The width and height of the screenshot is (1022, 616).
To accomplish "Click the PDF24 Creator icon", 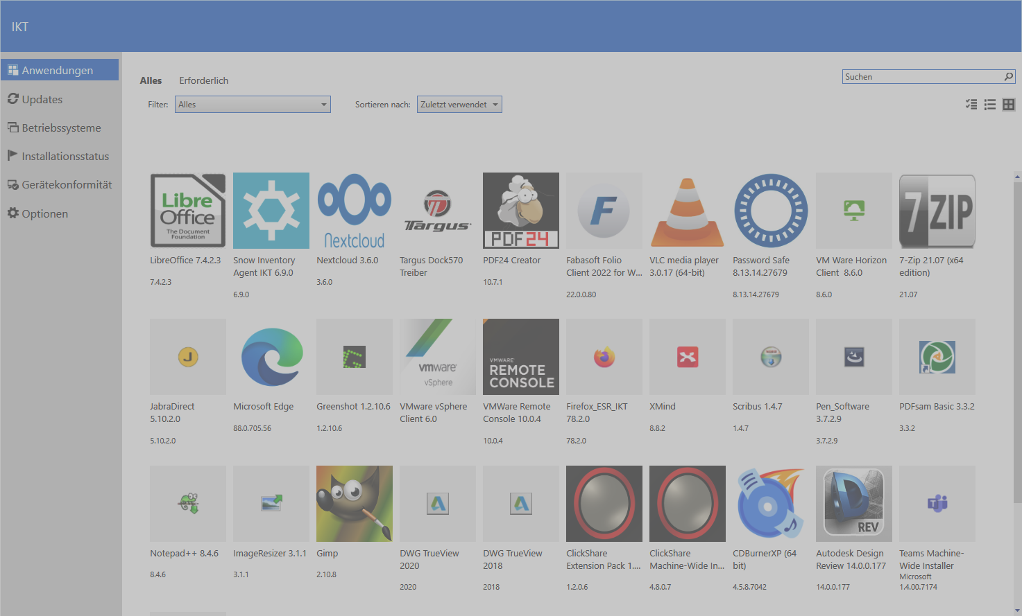I will [521, 211].
